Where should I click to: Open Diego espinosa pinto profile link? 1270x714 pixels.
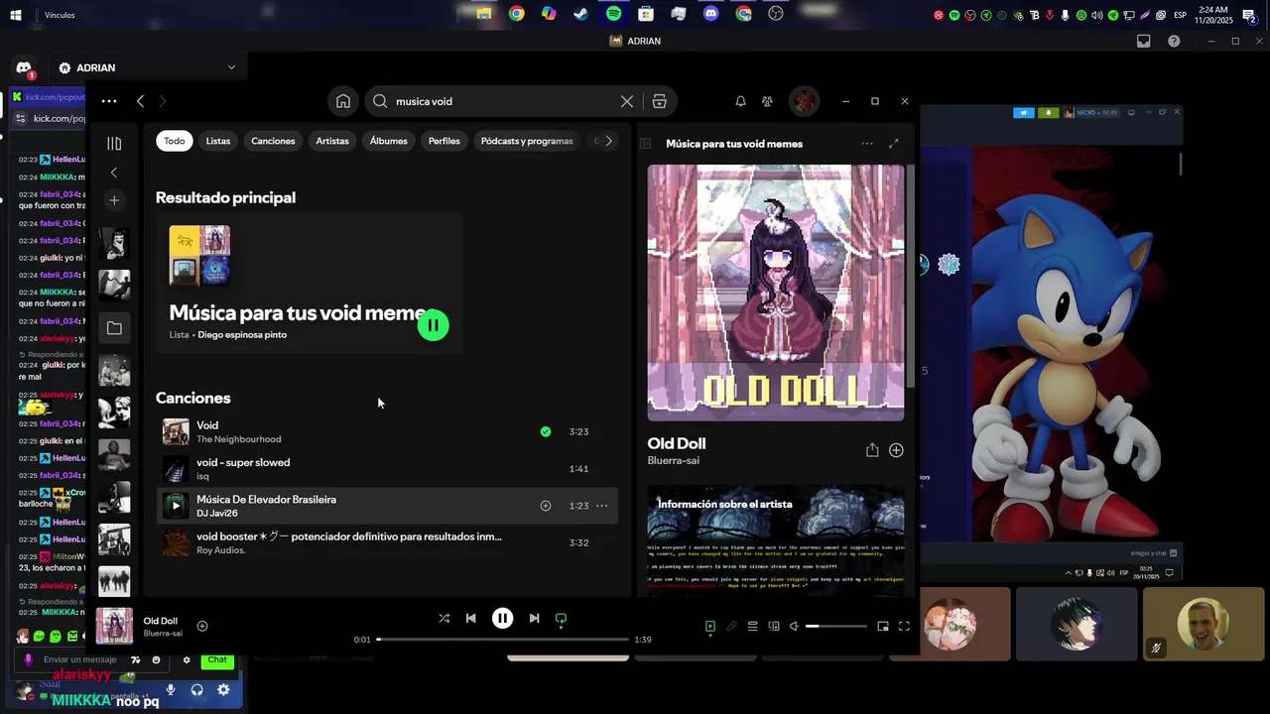click(x=242, y=335)
